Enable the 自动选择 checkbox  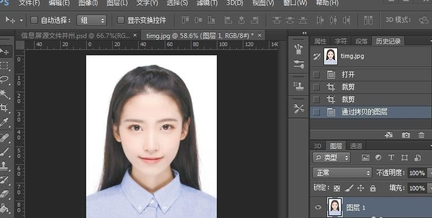34,20
